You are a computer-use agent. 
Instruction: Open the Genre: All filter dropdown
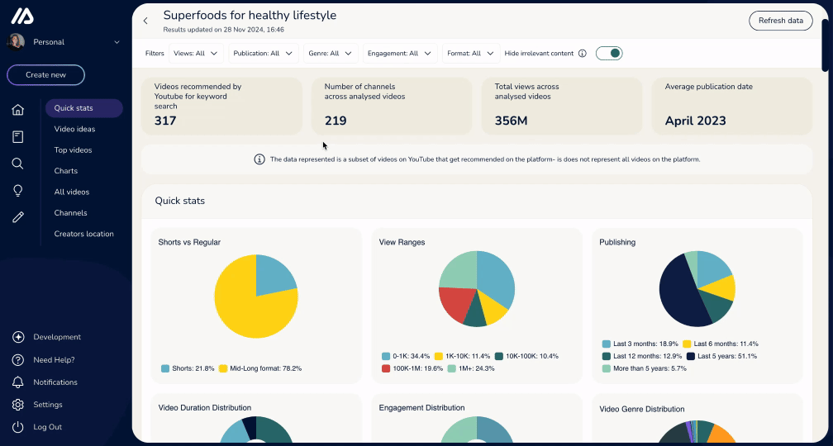pos(331,53)
